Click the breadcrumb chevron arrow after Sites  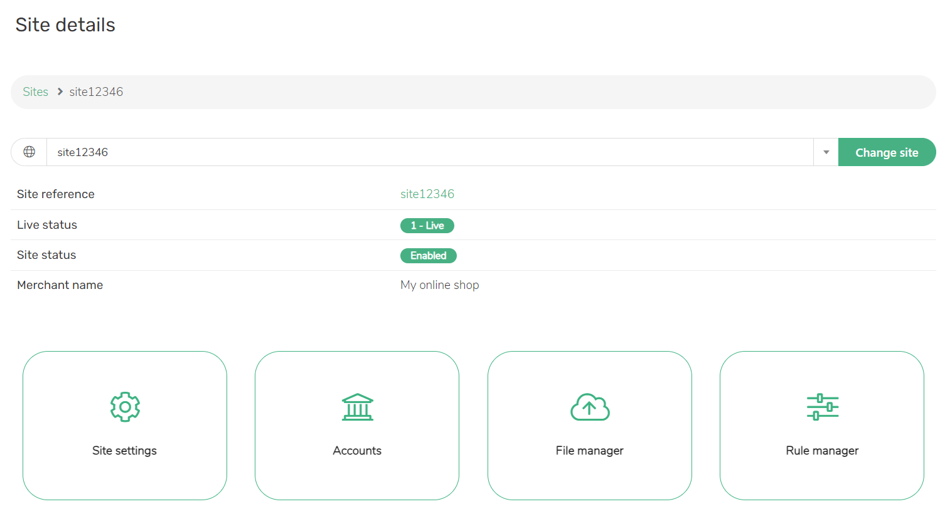tap(60, 92)
